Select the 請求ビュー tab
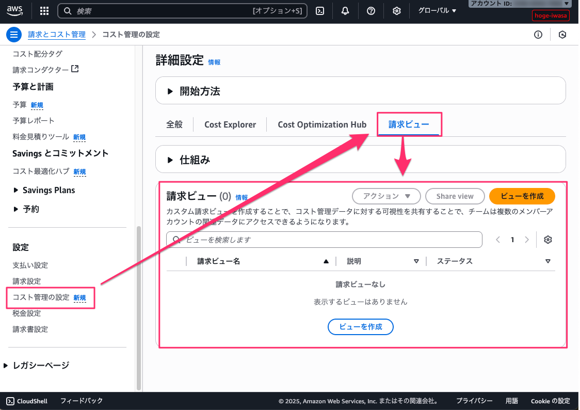The height and width of the screenshot is (410, 580). pyautogui.click(x=409, y=124)
